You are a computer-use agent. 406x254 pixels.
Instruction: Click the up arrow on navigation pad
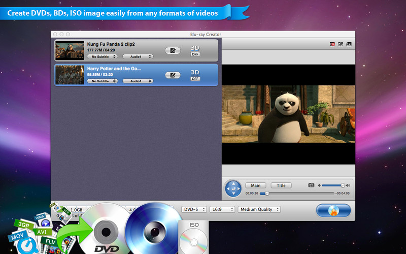point(233,183)
